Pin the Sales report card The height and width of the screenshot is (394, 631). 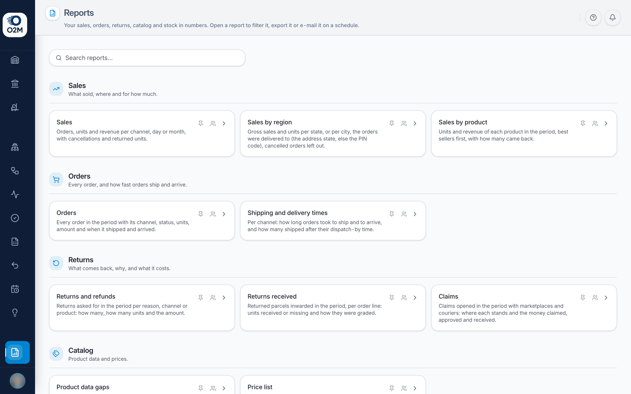201,123
